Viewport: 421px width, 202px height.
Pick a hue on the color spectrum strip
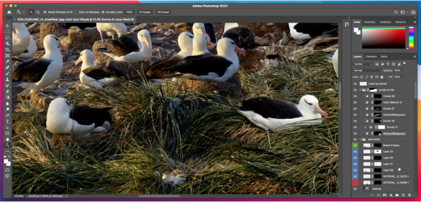(411, 38)
